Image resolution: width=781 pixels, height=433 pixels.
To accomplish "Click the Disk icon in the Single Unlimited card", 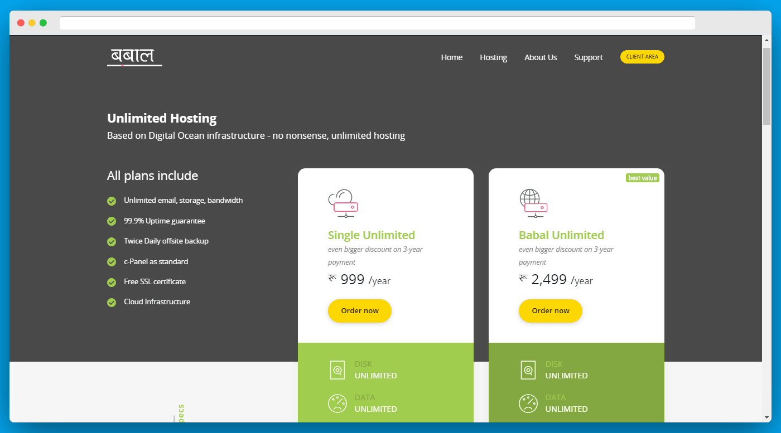I will coord(337,370).
